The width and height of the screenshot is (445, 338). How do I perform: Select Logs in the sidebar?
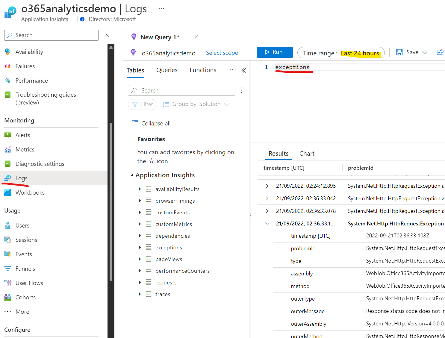(21, 178)
